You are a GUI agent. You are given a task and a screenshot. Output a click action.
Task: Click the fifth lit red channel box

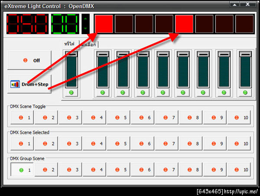click(x=184, y=24)
